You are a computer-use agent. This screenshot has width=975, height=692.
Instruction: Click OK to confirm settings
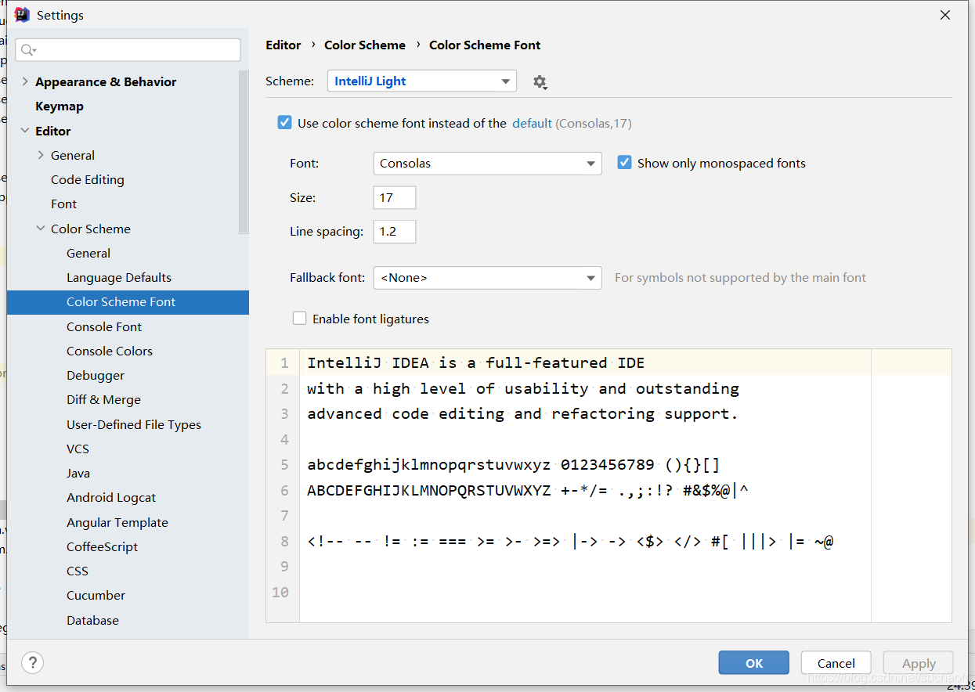754,663
